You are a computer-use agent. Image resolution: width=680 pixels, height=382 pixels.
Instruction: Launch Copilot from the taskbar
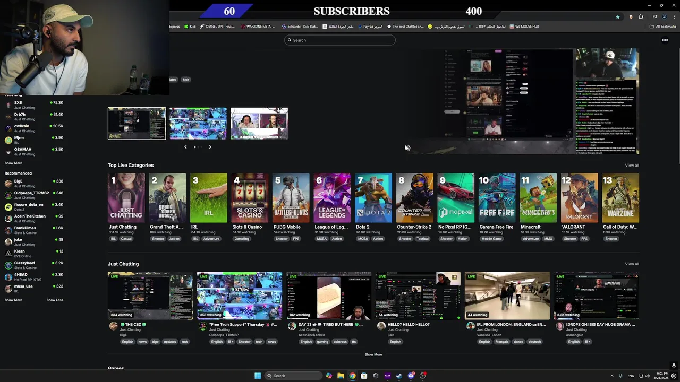tap(329, 376)
